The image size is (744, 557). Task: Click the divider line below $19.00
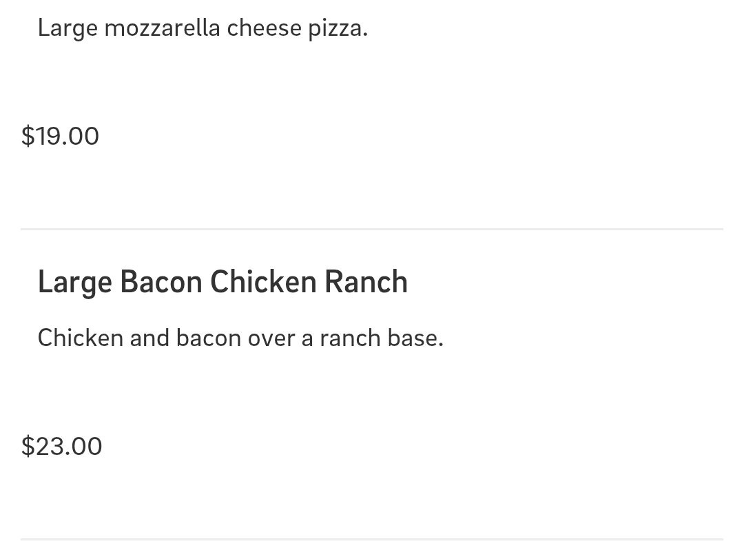(372, 229)
